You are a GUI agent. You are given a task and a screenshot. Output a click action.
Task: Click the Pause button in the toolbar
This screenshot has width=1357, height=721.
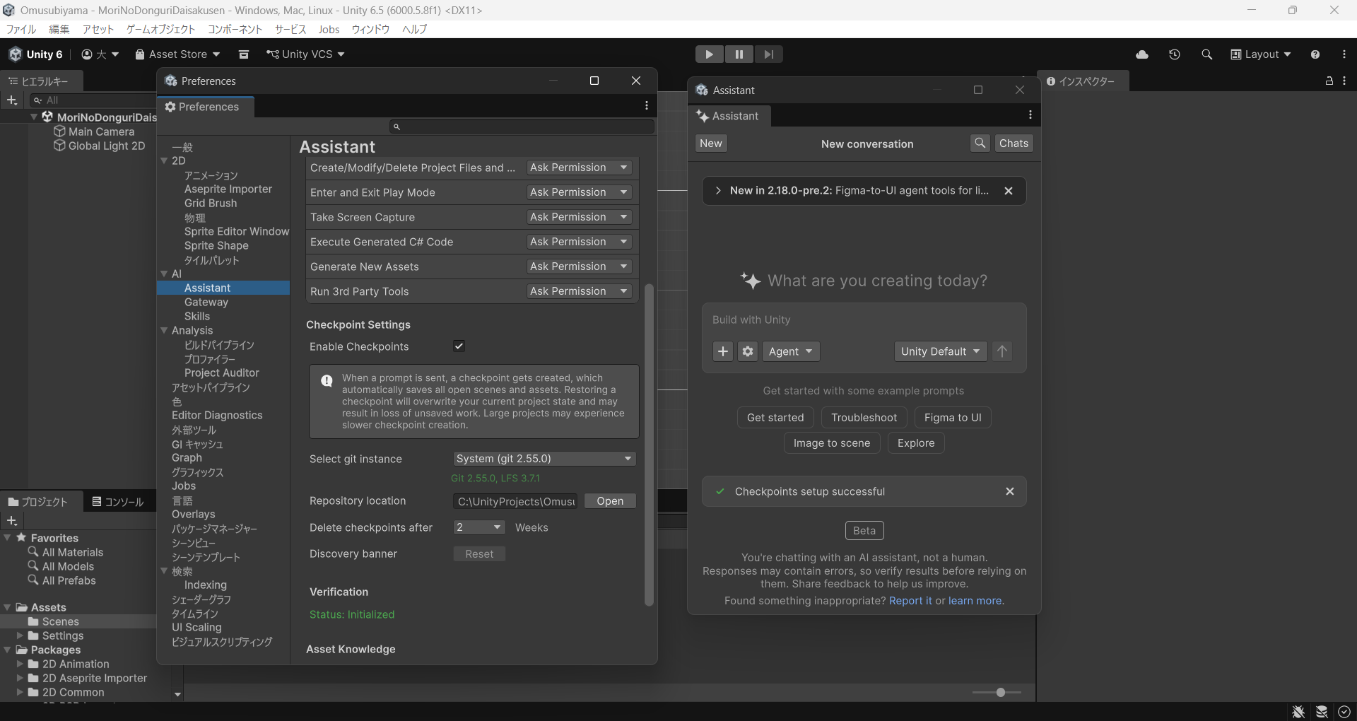point(739,54)
